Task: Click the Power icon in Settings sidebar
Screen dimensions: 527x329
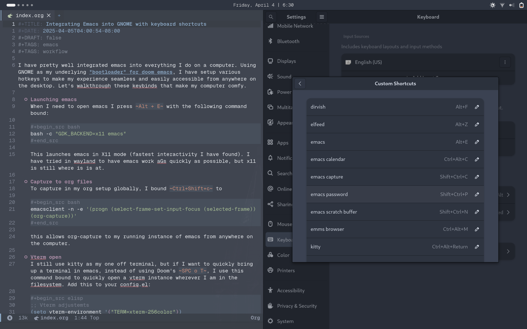Action: point(270,92)
